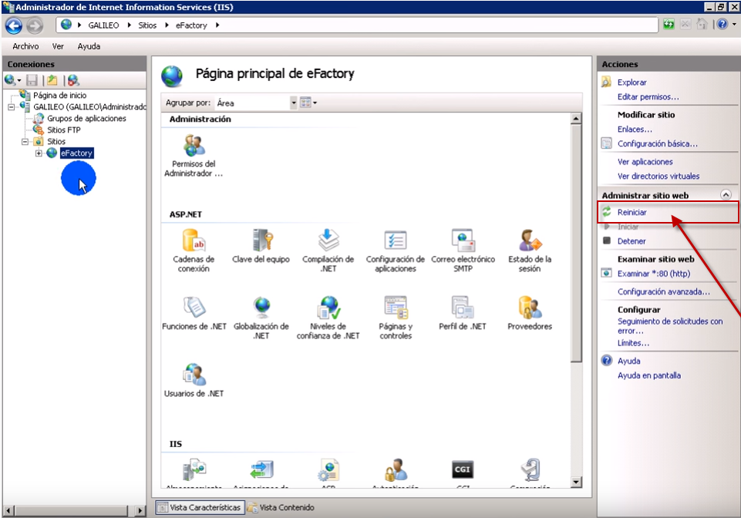Open Perfil de .NET feature
Viewport: 741px width, 518px height.
pyautogui.click(x=462, y=313)
